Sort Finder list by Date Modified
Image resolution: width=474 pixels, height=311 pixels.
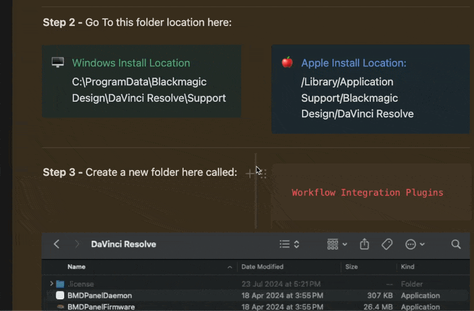(262, 267)
